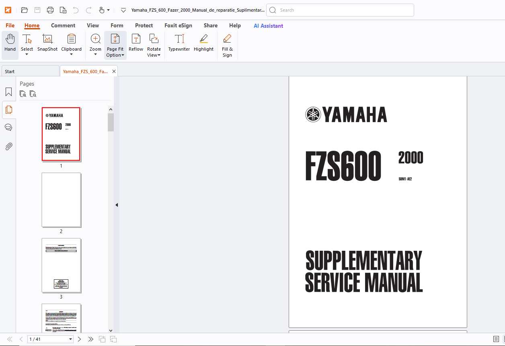Open the Rotate View dropdown

[154, 45]
